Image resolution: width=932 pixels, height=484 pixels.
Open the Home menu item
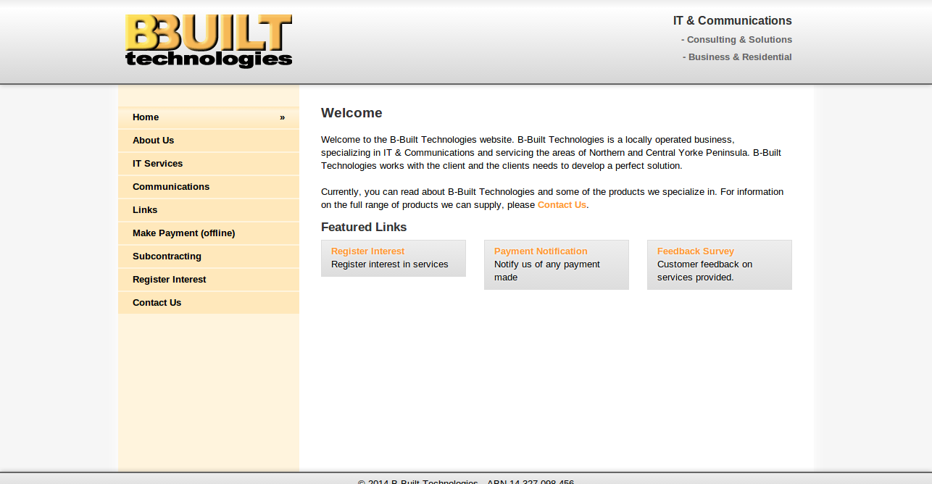(209, 117)
